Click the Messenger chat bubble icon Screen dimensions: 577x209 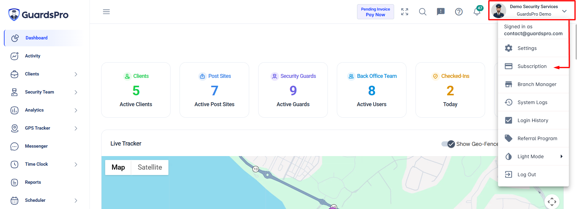click(14, 146)
